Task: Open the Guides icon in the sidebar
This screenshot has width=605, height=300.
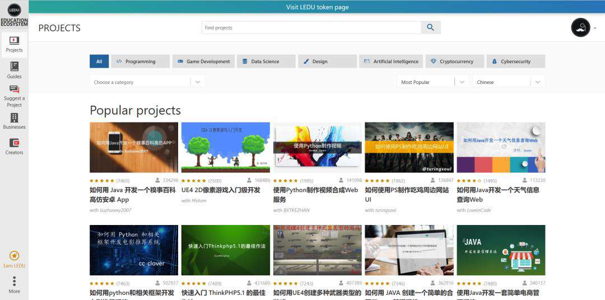Action: (14, 66)
